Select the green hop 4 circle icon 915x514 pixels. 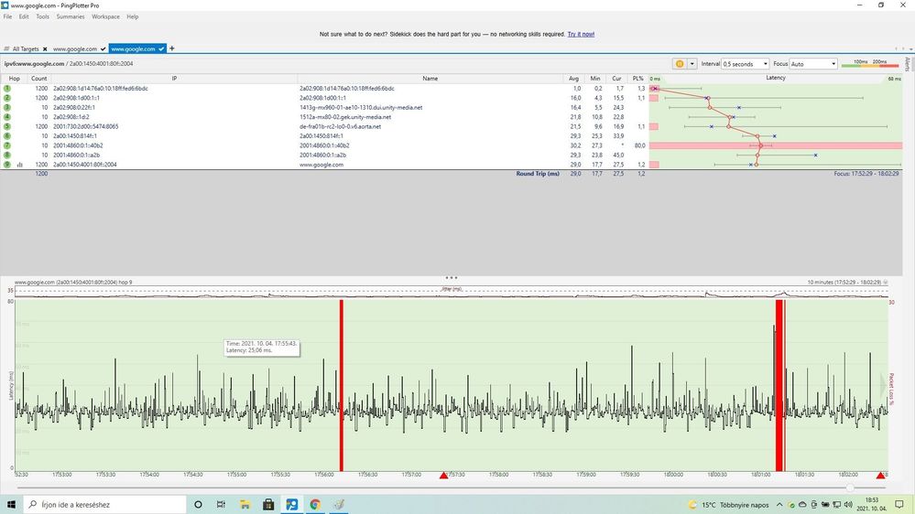(x=7, y=116)
